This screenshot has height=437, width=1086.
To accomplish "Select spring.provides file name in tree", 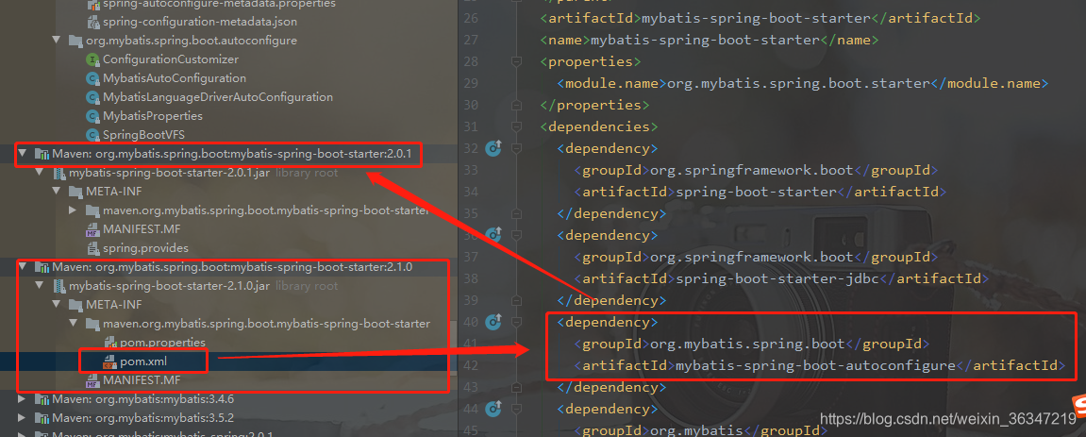I will point(146,248).
